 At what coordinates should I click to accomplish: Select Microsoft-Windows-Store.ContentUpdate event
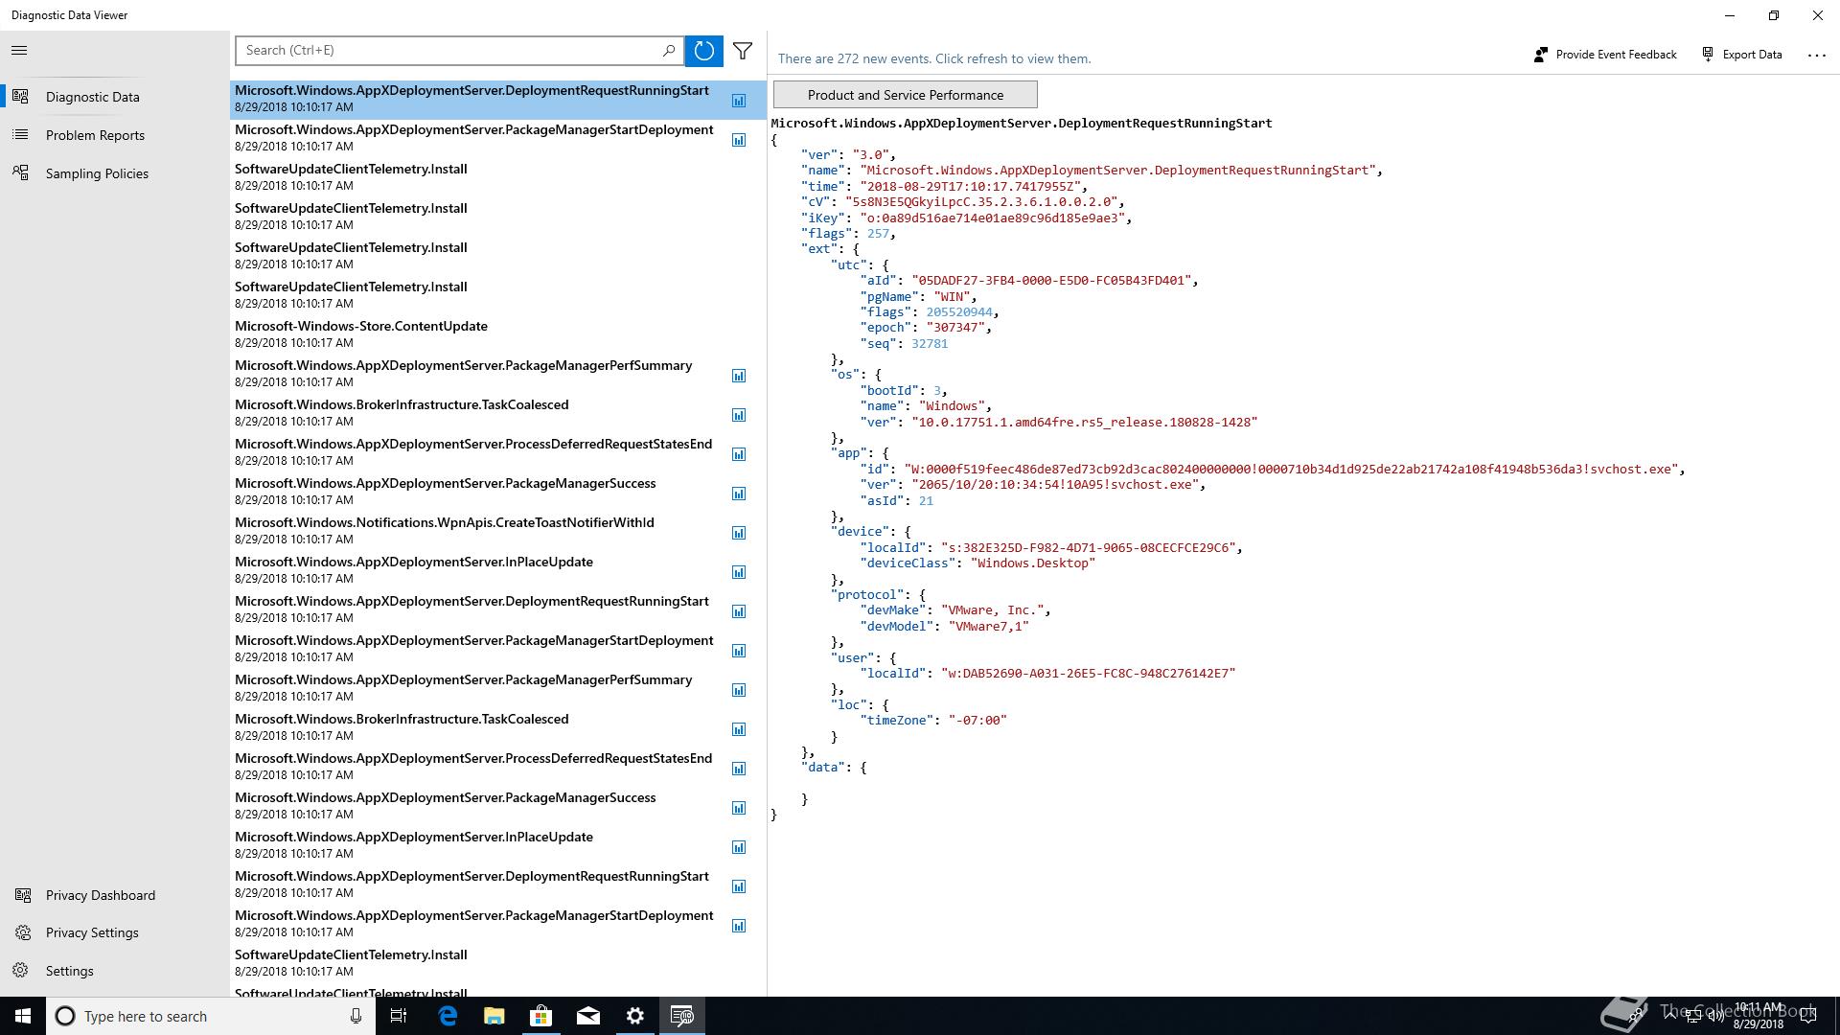(x=498, y=333)
